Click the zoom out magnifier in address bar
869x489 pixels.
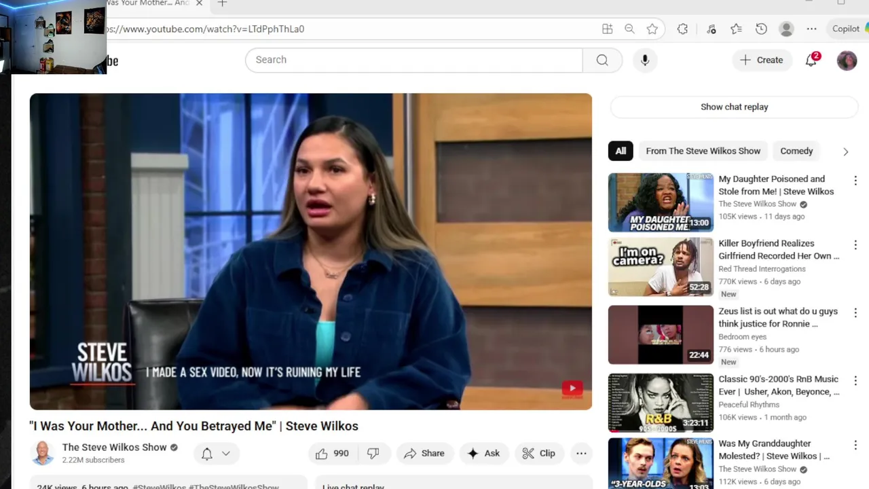click(629, 29)
